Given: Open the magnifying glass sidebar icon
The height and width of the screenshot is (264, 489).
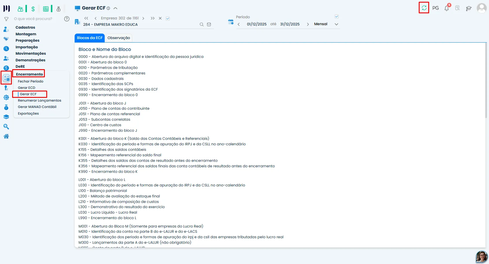Looking at the screenshot, I should tap(6, 127).
